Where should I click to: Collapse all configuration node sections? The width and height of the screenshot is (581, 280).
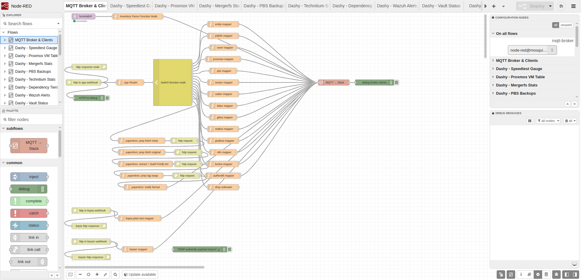point(567,104)
